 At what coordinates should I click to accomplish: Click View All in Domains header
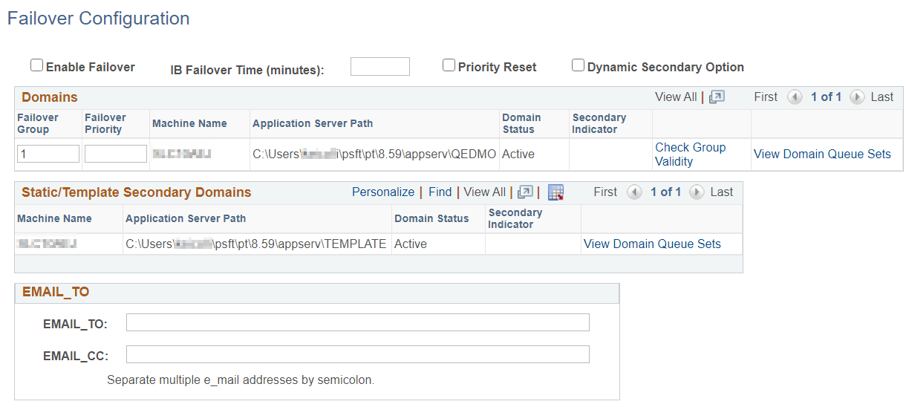(676, 97)
